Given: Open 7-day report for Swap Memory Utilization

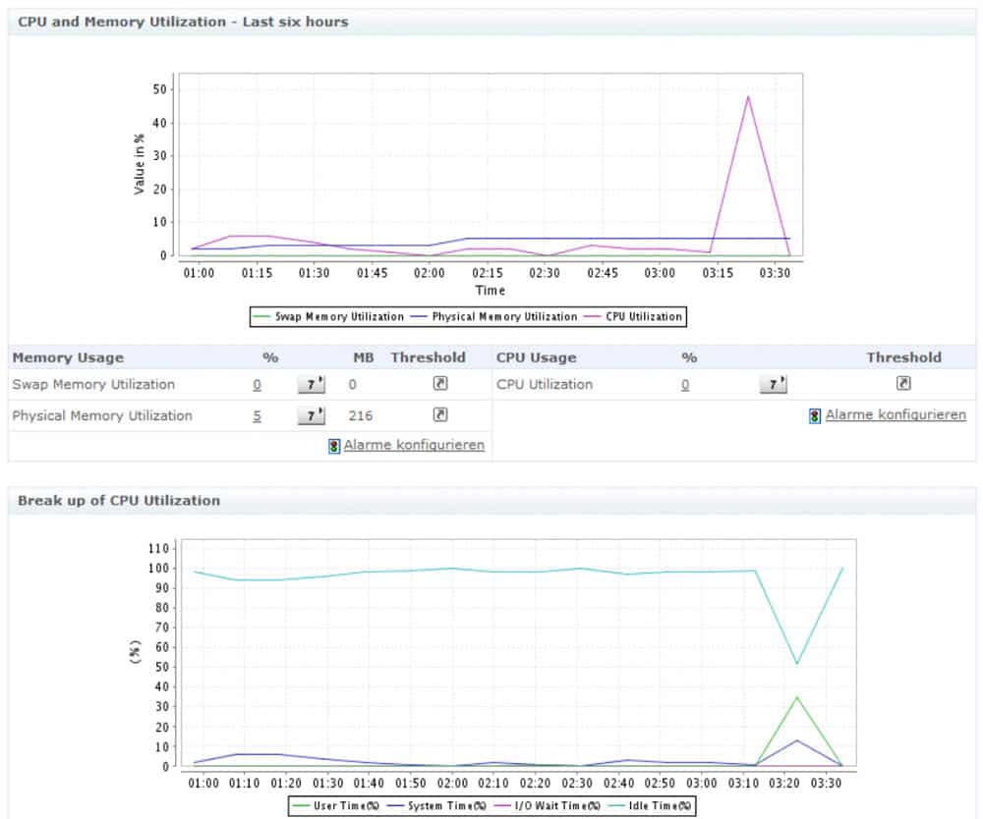Looking at the screenshot, I should click(x=311, y=384).
